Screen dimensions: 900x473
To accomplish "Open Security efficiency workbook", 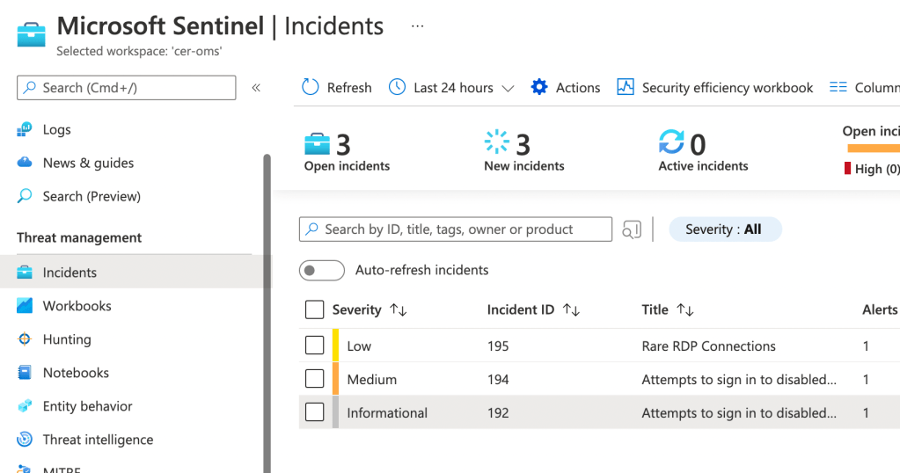I will (715, 87).
